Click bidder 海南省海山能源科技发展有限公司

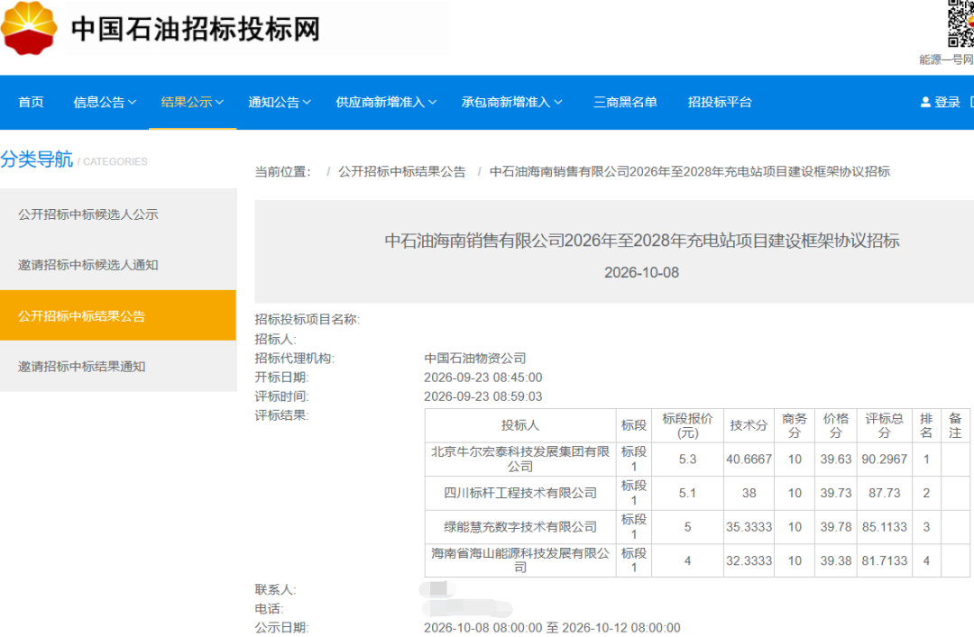click(x=520, y=560)
